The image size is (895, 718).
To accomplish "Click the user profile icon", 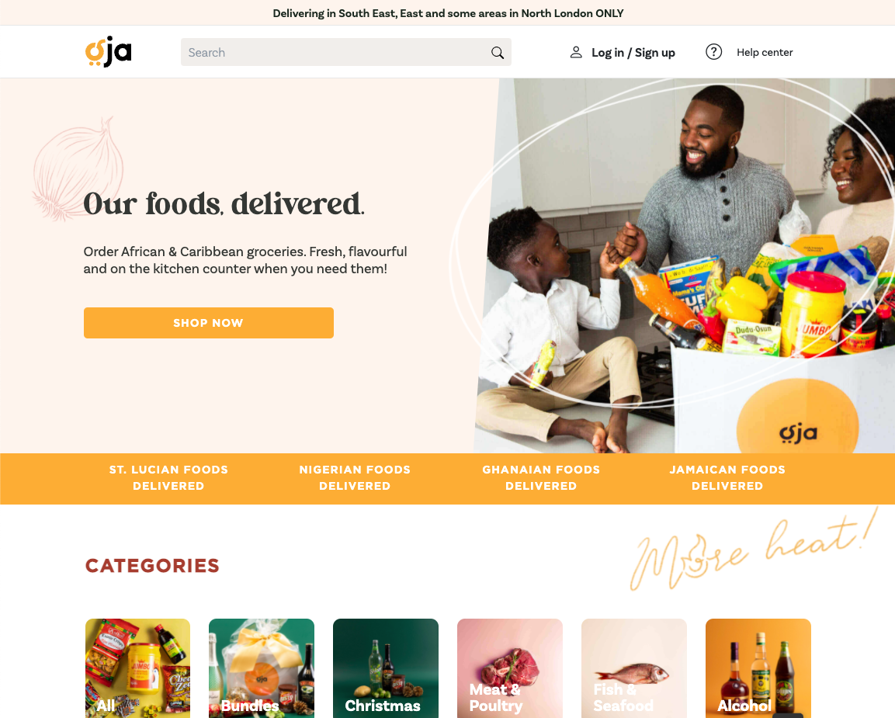I will [576, 53].
